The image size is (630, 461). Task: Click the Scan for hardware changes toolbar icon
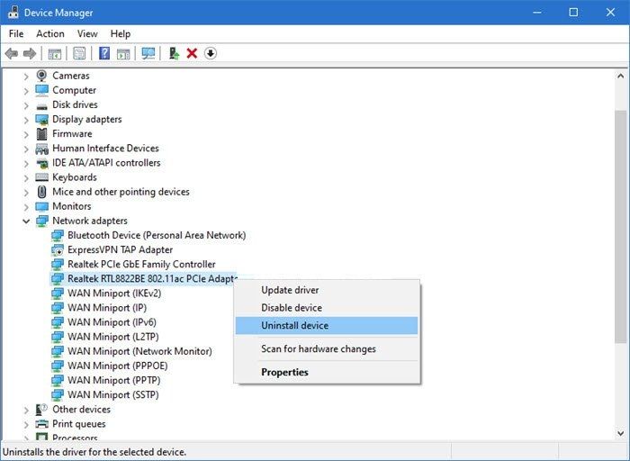pyautogui.click(x=148, y=53)
